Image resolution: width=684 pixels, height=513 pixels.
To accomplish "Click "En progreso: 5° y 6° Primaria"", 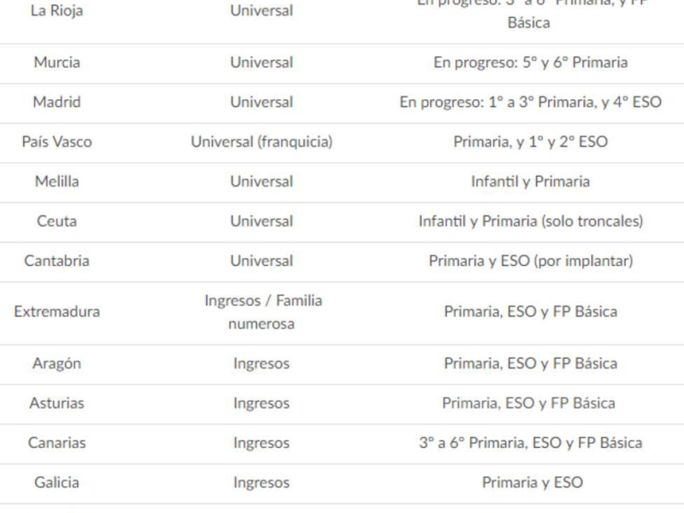I will 530,62.
